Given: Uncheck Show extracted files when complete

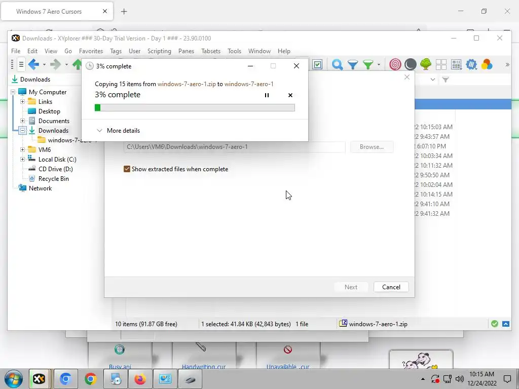Looking at the screenshot, I should pyautogui.click(x=127, y=169).
